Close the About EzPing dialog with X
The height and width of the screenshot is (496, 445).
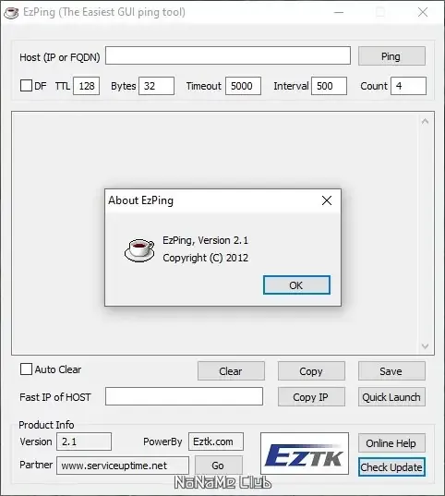(x=327, y=200)
